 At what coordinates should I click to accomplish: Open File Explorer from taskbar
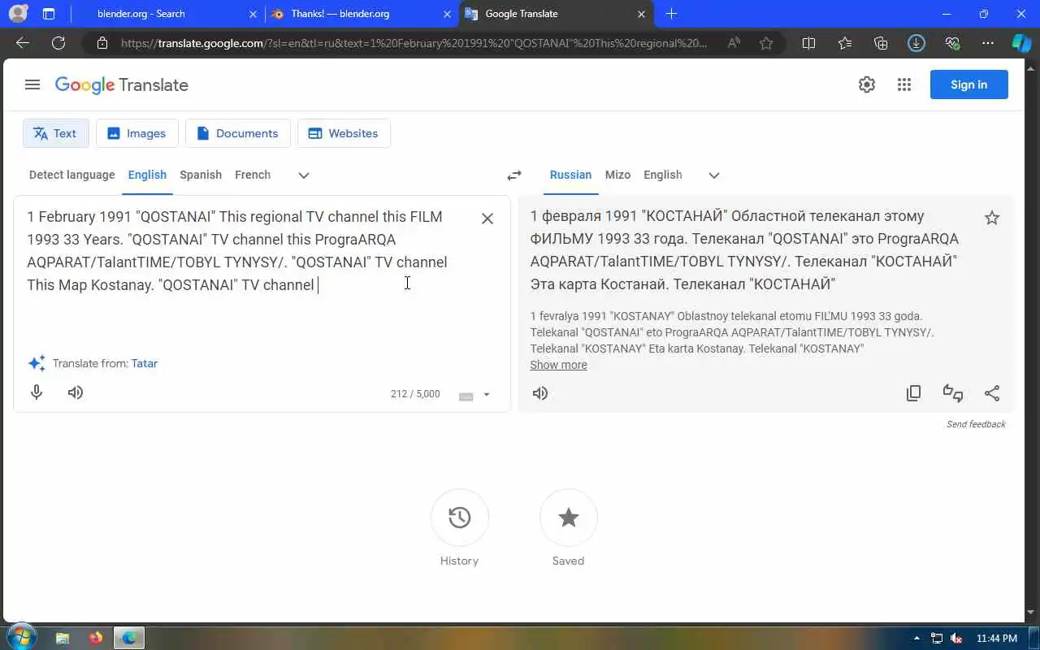[63, 639]
